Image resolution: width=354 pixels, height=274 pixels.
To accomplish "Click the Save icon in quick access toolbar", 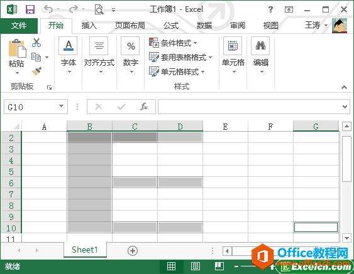I will (30, 9).
